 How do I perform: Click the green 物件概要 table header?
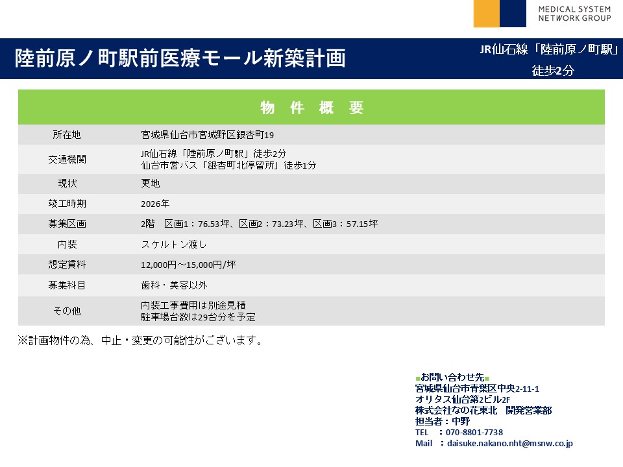tap(311, 108)
